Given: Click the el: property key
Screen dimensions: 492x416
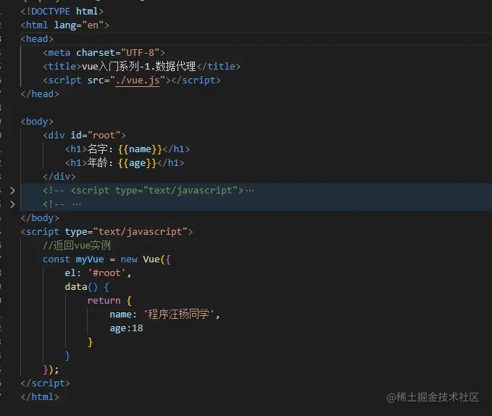Looking at the screenshot, I should [x=72, y=273].
